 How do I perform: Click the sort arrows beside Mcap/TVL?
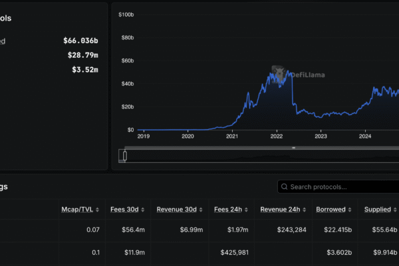[96, 209]
